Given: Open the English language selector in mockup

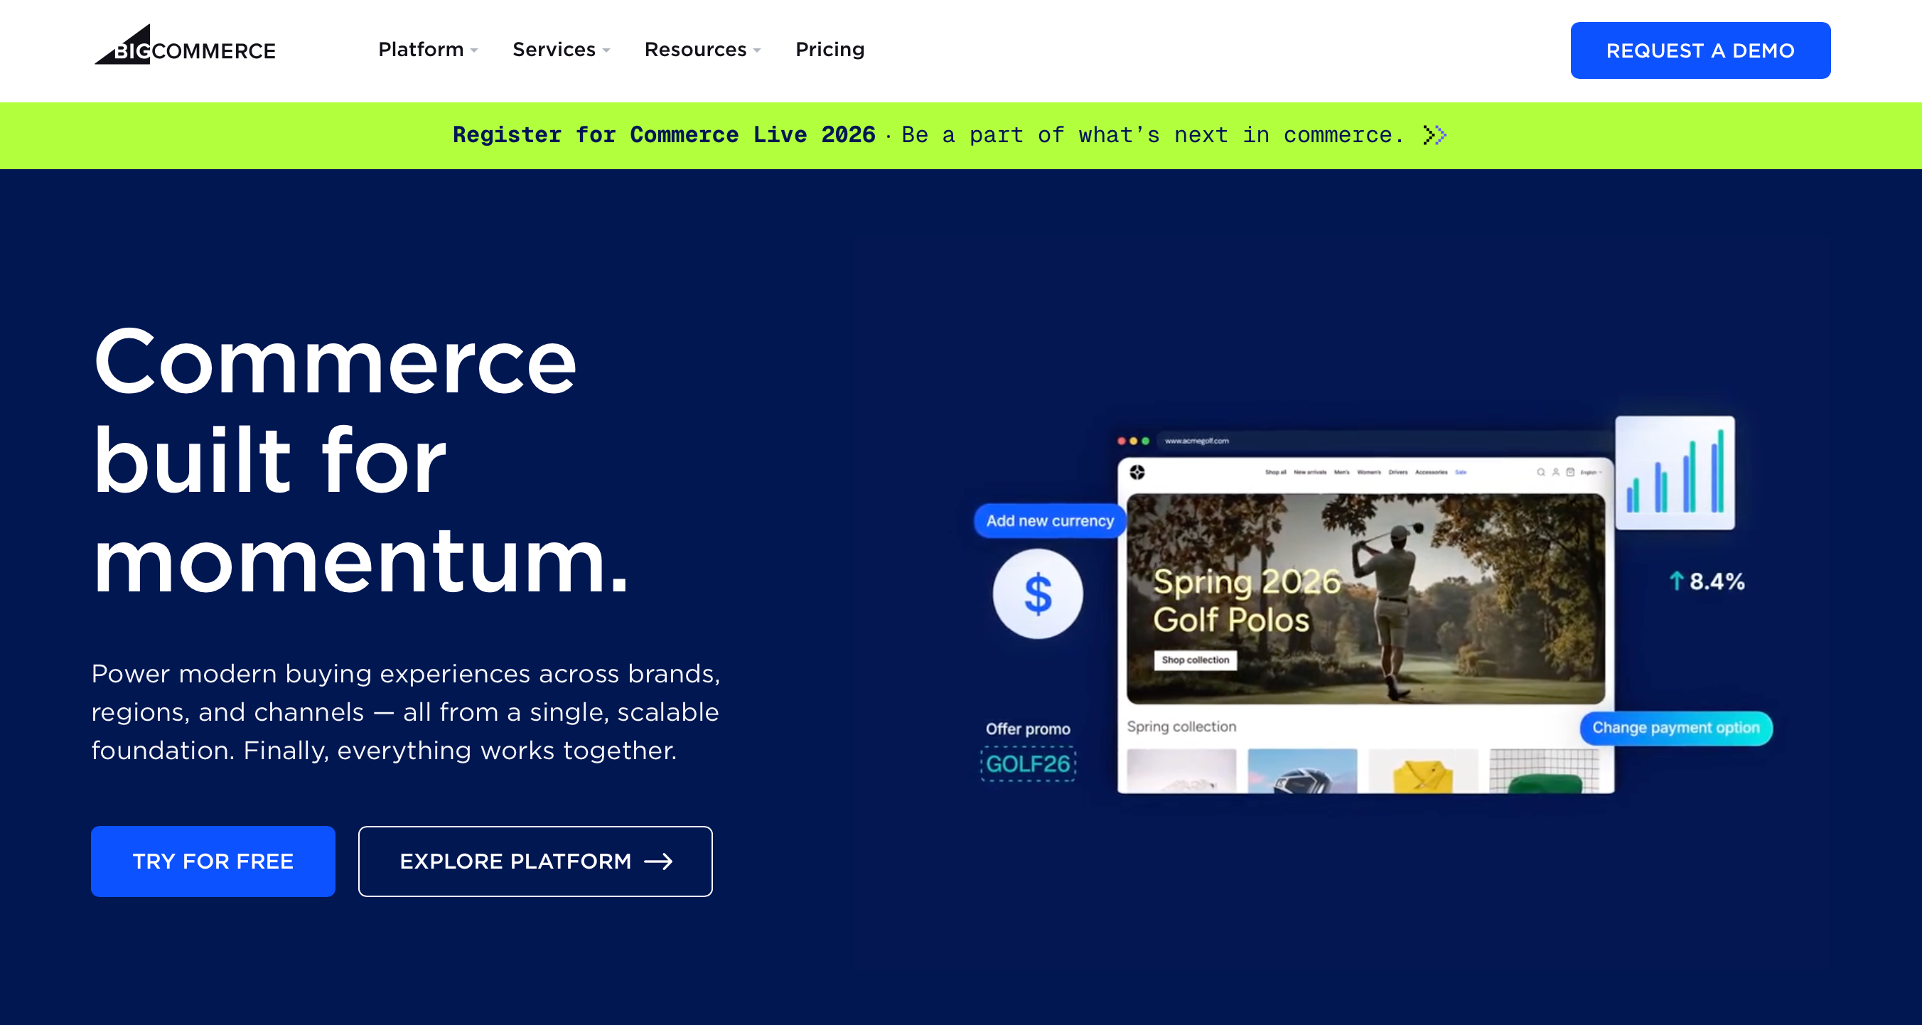Looking at the screenshot, I should 1591,472.
